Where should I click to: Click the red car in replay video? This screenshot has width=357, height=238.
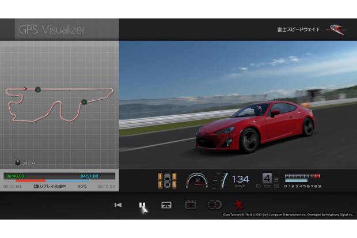(x=255, y=127)
